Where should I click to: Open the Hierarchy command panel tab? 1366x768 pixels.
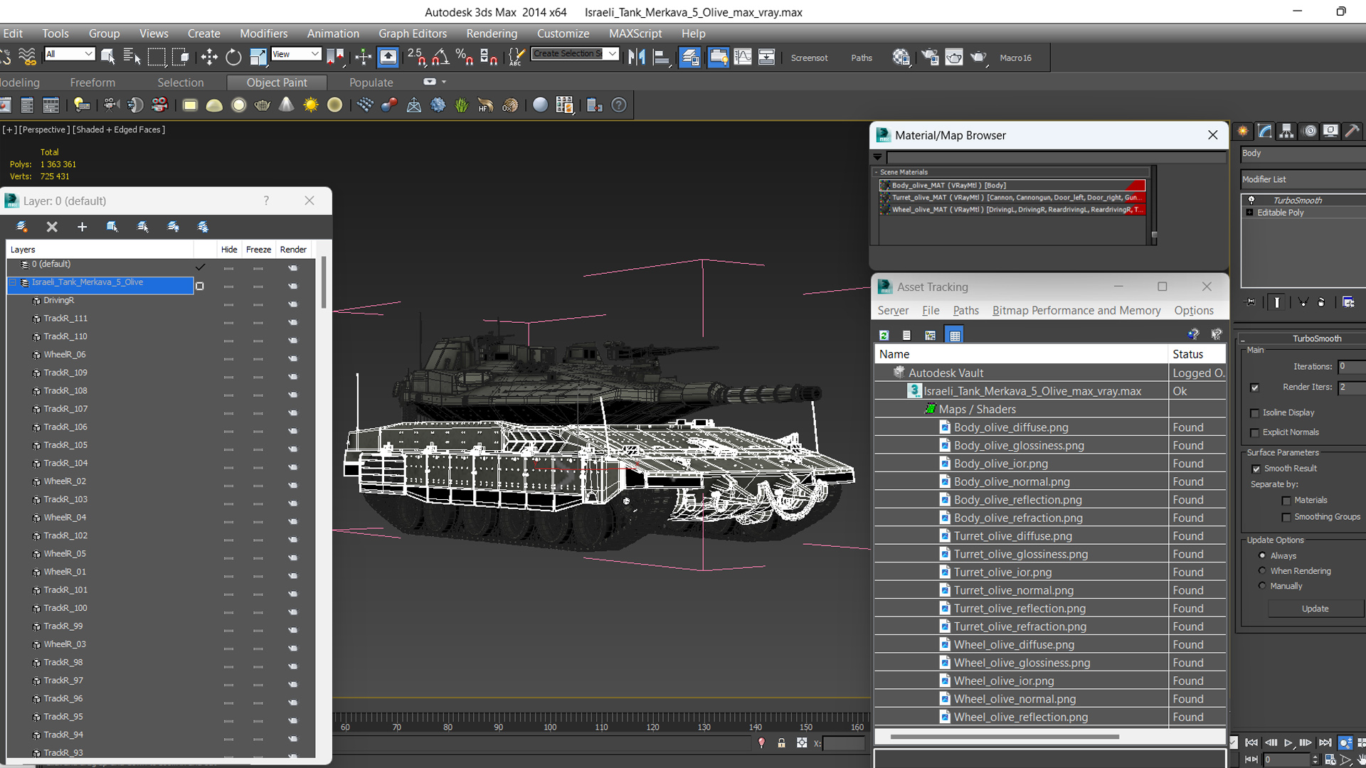click(x=1286, y=131)
